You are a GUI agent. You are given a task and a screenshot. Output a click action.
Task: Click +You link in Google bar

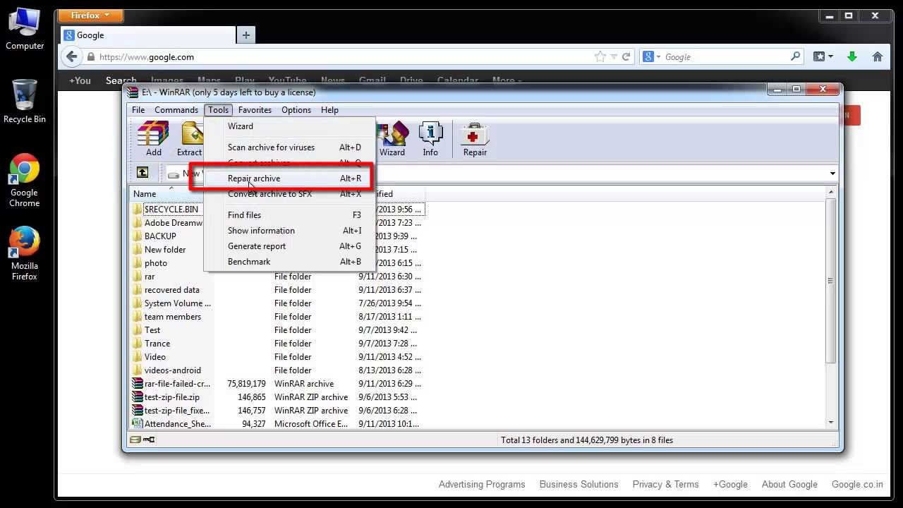(x=80, y=80)
